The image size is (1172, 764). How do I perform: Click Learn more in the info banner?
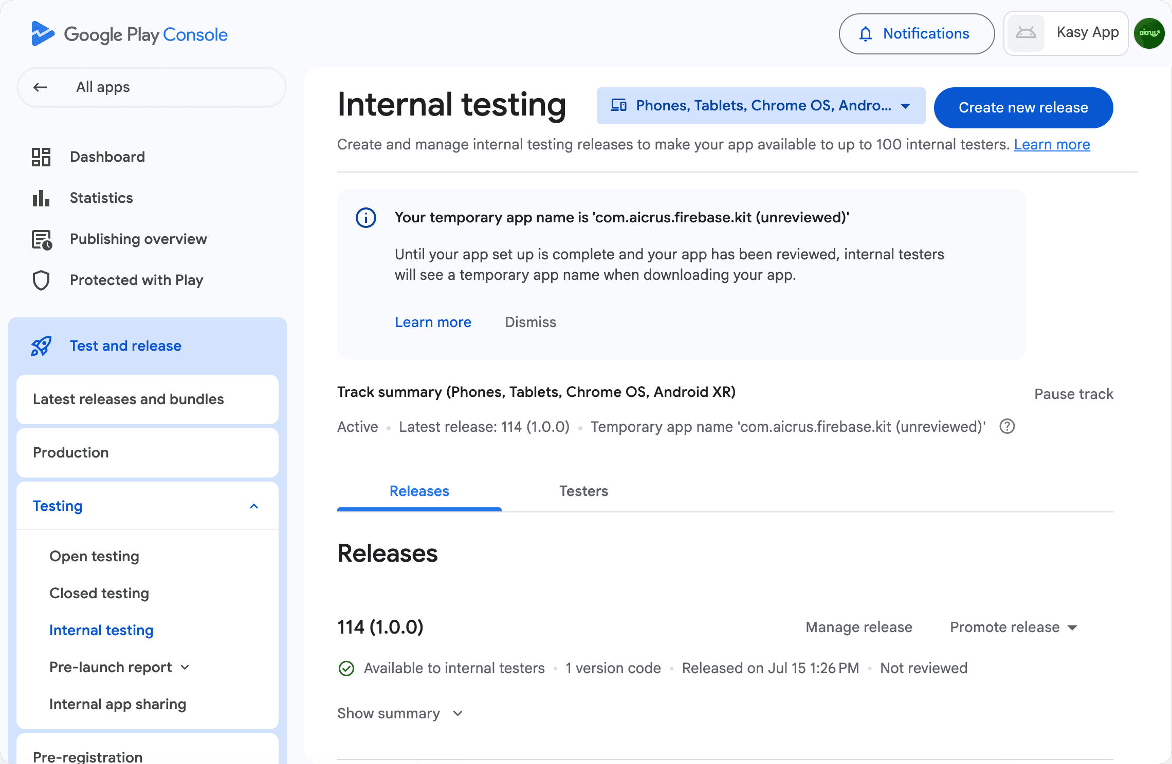(x=433, y=322)
